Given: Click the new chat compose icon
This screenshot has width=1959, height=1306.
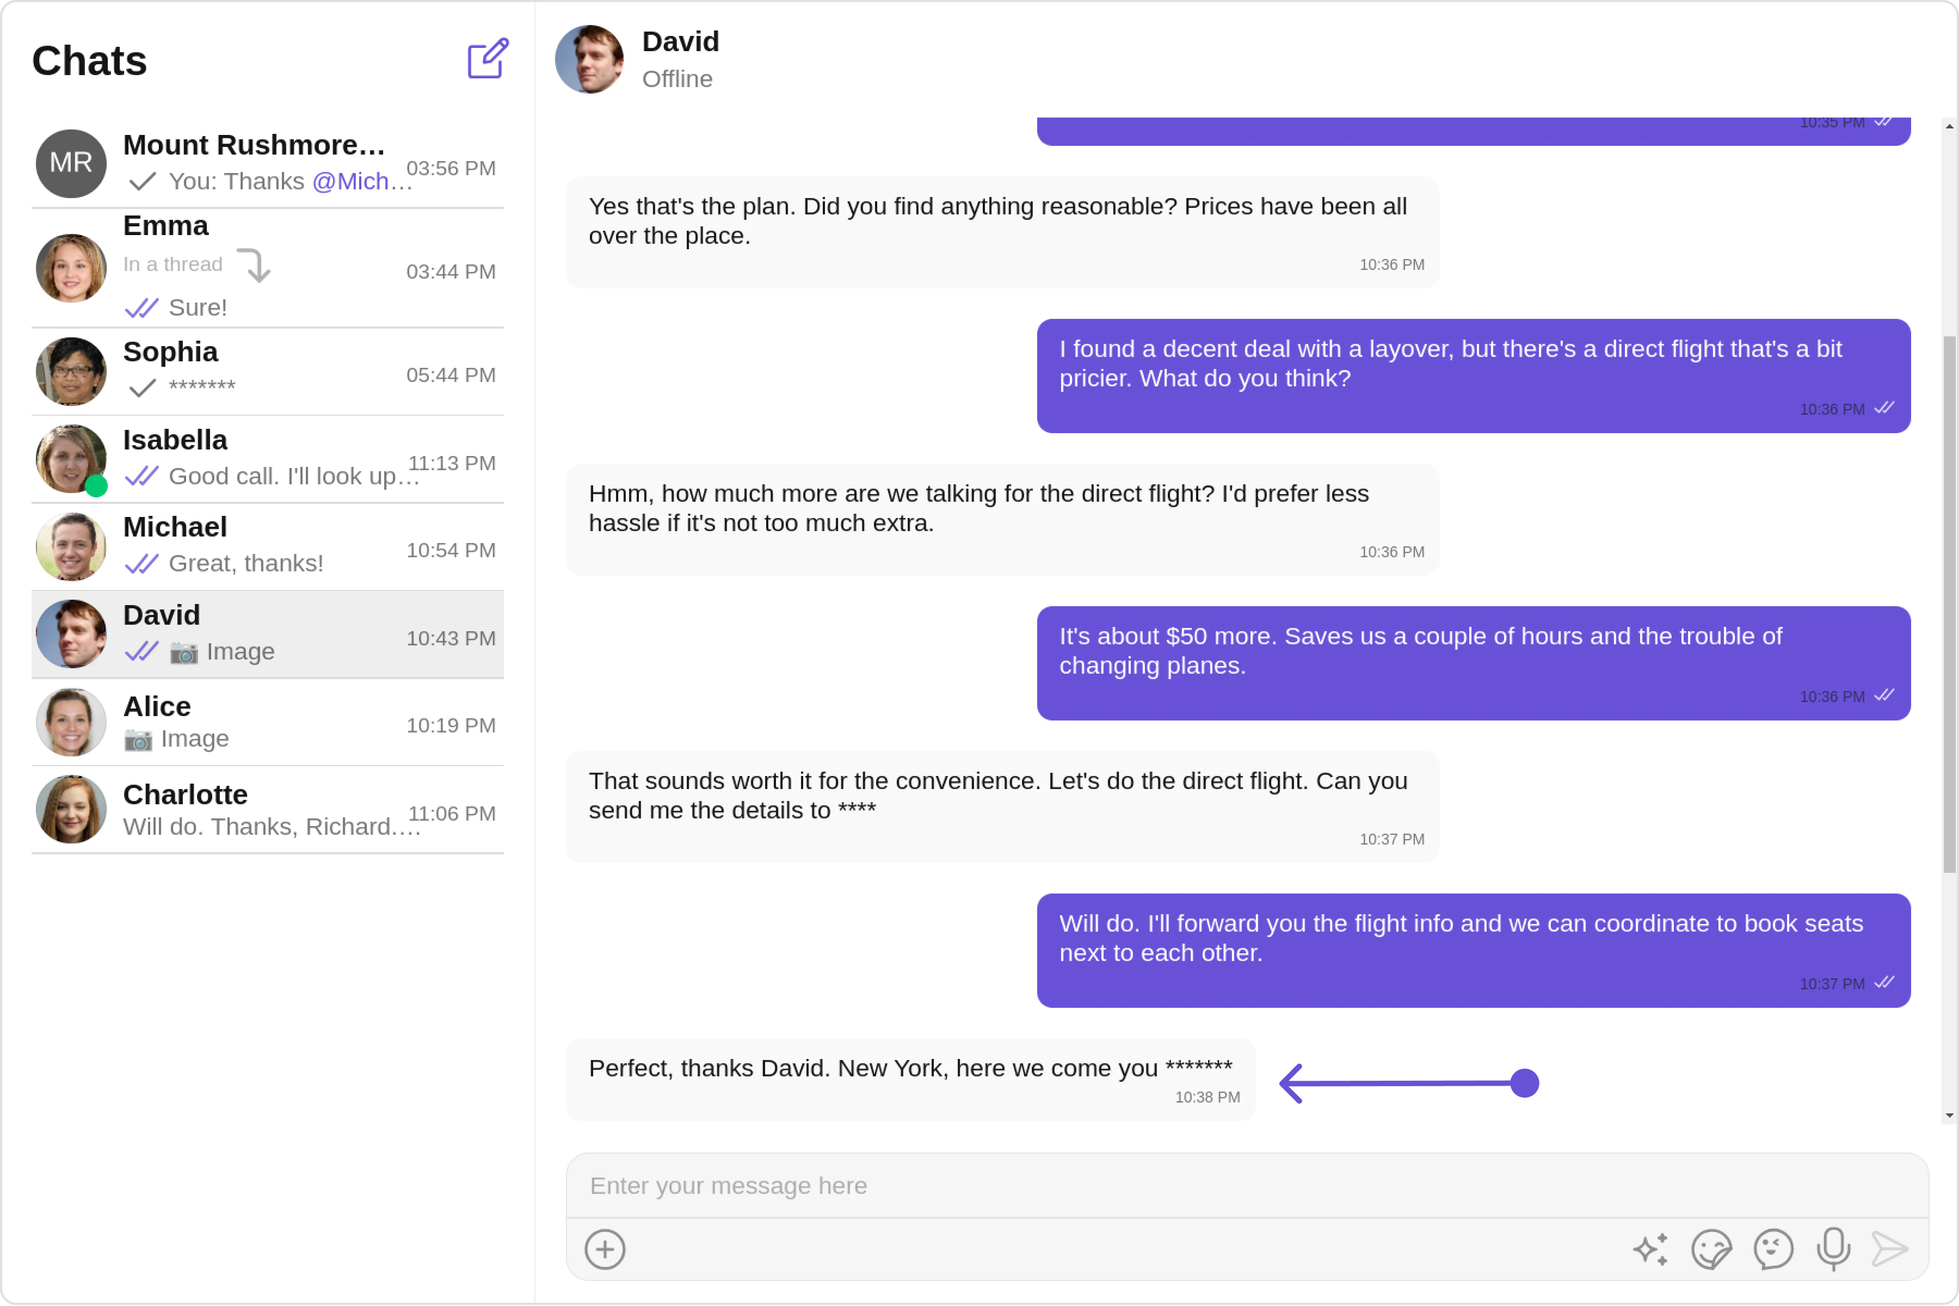Looking at the screenshot, I should pos(487,59).
